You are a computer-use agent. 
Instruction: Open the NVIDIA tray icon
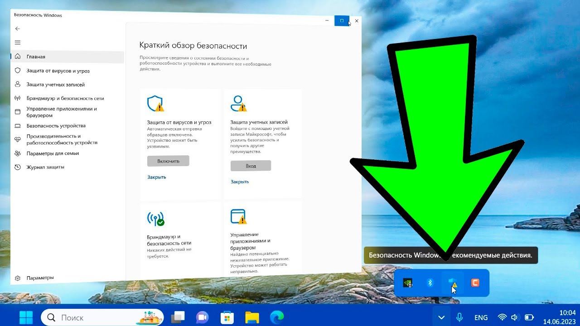point(408,283)
